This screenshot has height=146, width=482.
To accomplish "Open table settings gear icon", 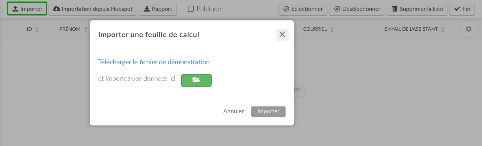I will pyautogui.click(x=469, y=29).
